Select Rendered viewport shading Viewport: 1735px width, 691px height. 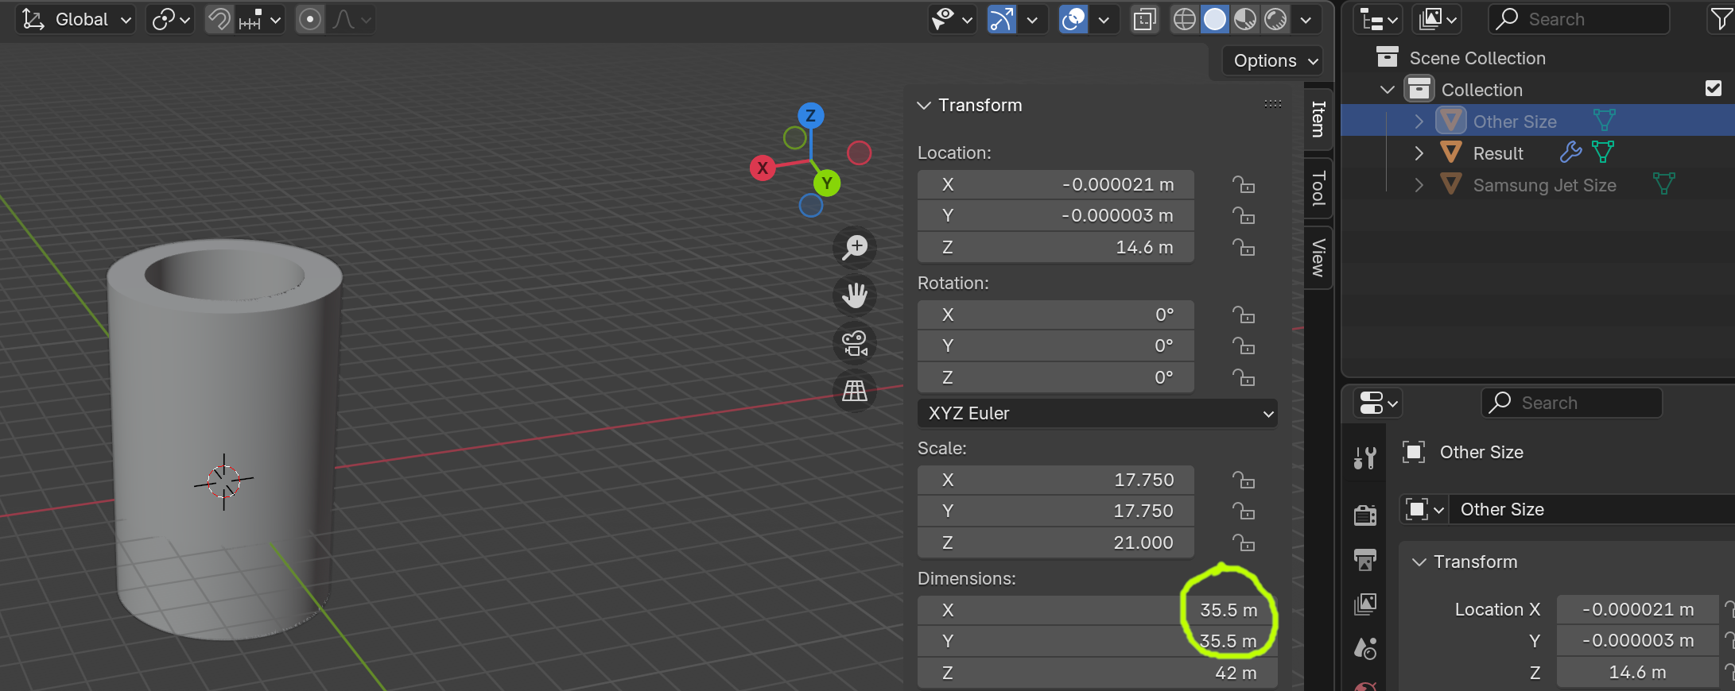click(1275, 19)
